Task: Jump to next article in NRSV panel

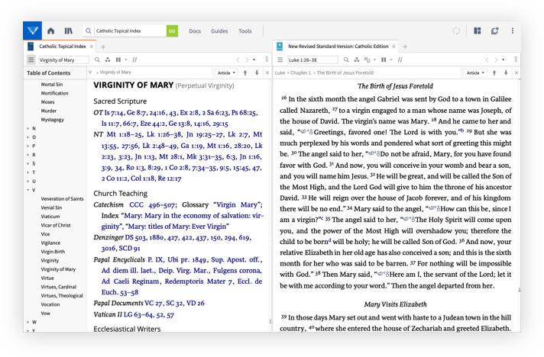Action: tap(506, 72)
